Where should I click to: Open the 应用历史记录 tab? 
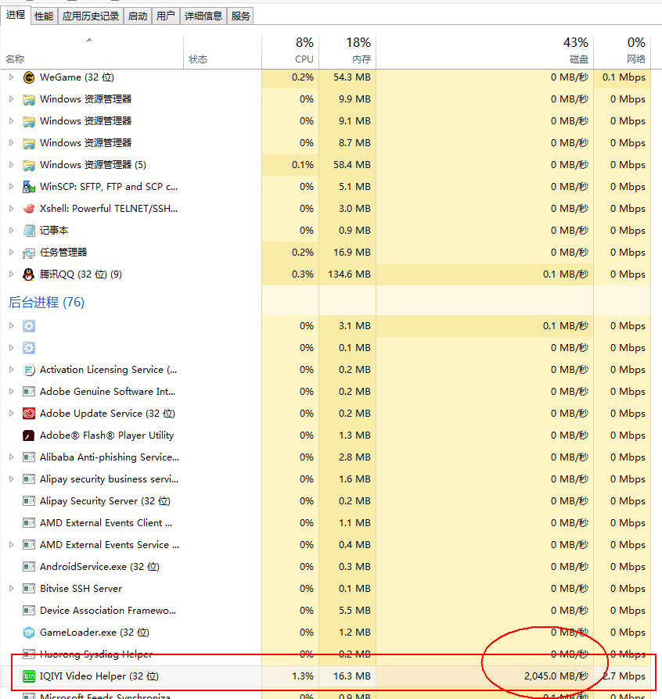click(91, 16)
